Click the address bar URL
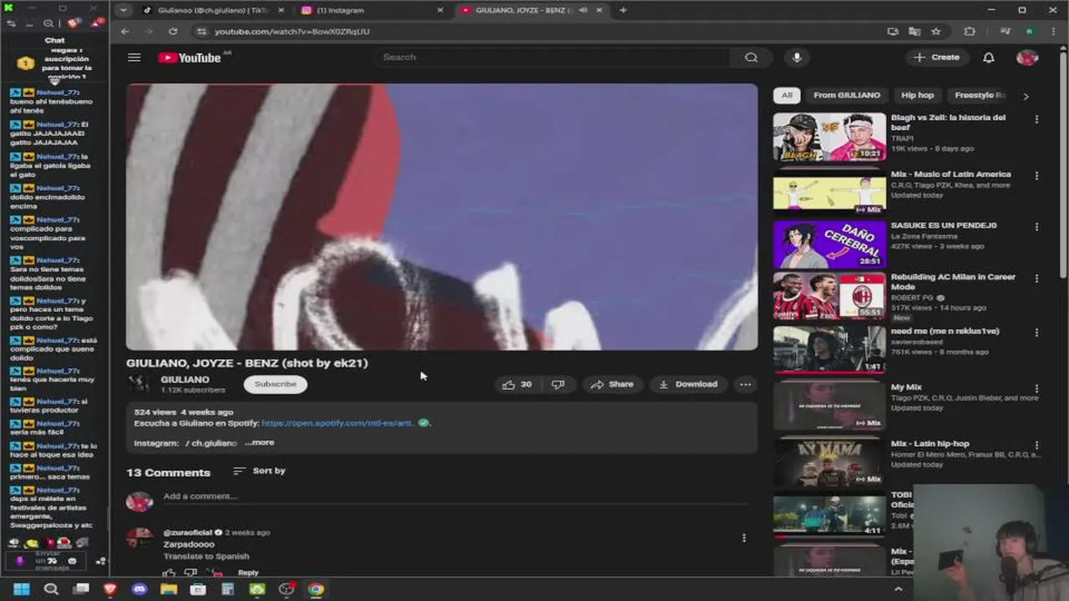Screen dimensions: 1069x601 coord(291,32)
